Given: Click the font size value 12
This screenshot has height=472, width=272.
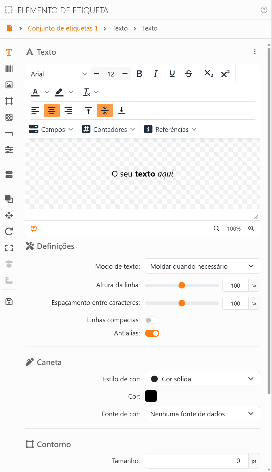Looking at the screenshot, I should tap(111, 74).
